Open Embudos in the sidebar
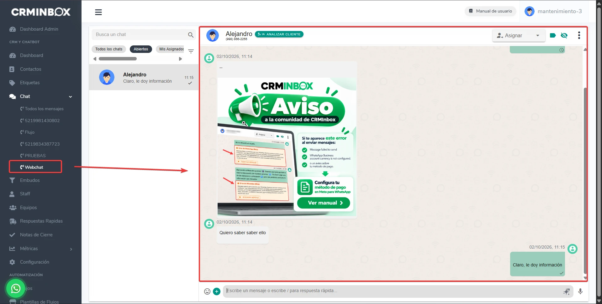The image size is (602, 304). [x=24, y=180]
